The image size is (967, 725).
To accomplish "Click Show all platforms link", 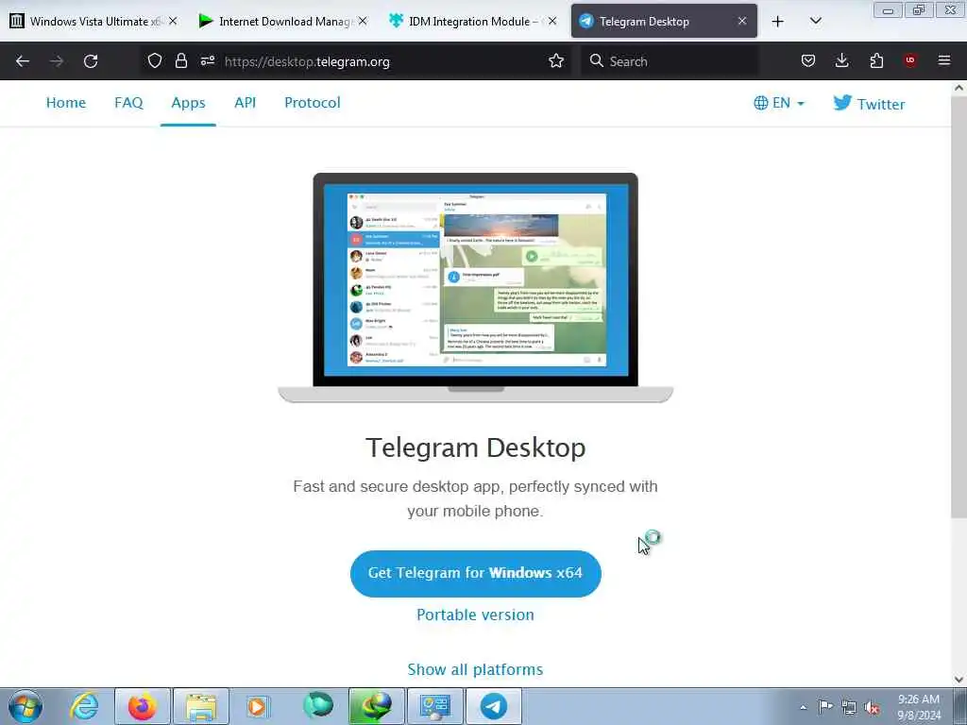I will click(476, 669).
